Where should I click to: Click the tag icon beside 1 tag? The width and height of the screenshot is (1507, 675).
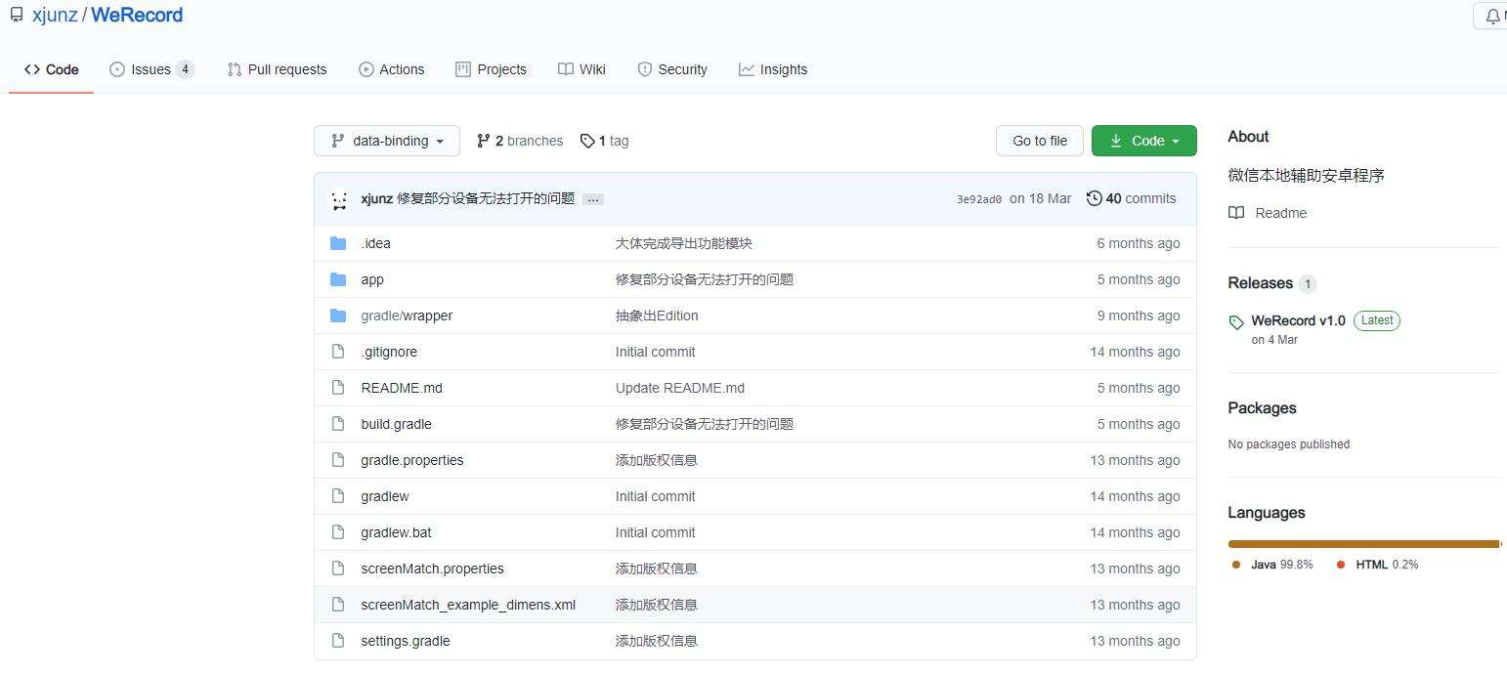coord(587,141)
